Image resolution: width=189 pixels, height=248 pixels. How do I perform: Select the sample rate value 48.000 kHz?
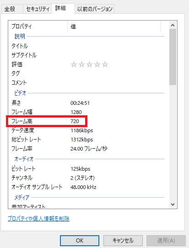pos(83,187)
